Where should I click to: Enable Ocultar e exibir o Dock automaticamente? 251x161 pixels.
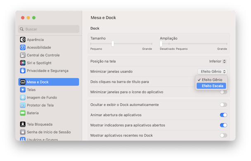(223, 105)
